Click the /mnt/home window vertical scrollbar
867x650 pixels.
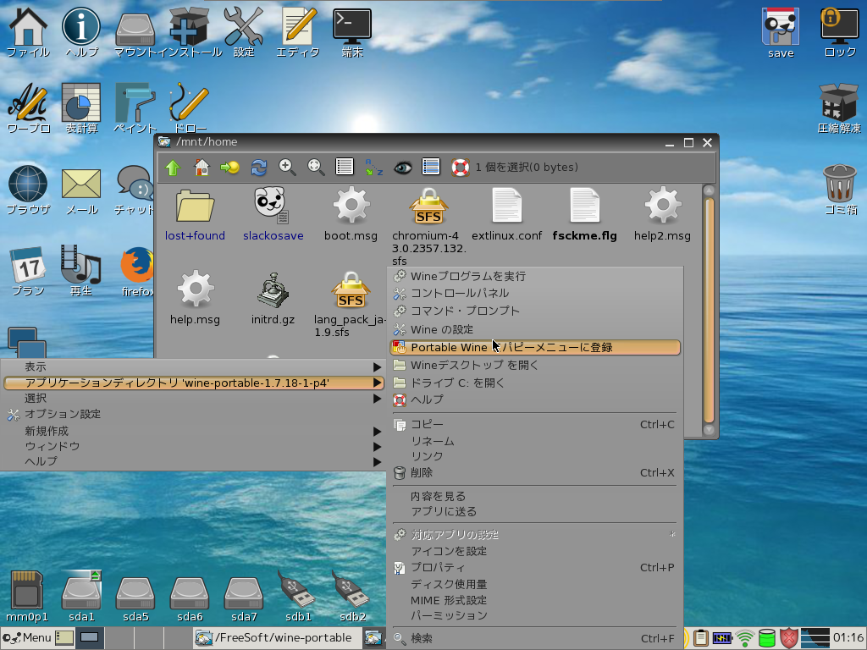tap(709, 309)
